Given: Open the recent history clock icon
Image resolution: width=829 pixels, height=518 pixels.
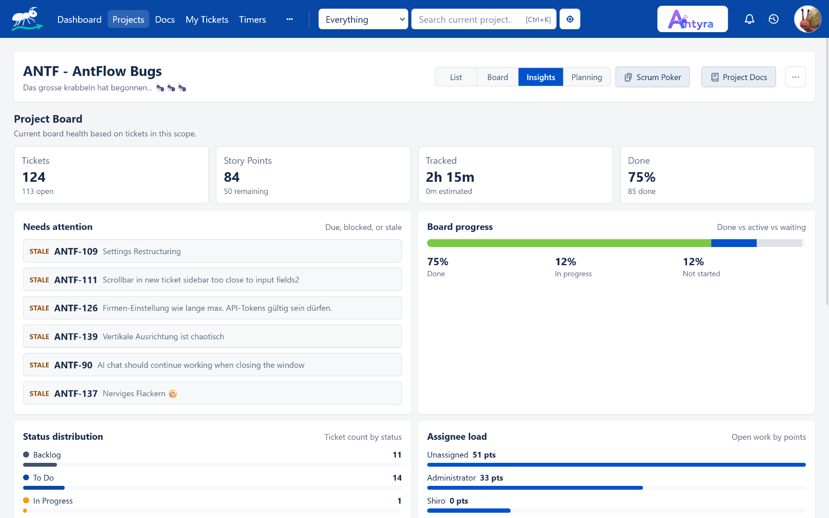Looking at the screenshot, I should (773, 19).
